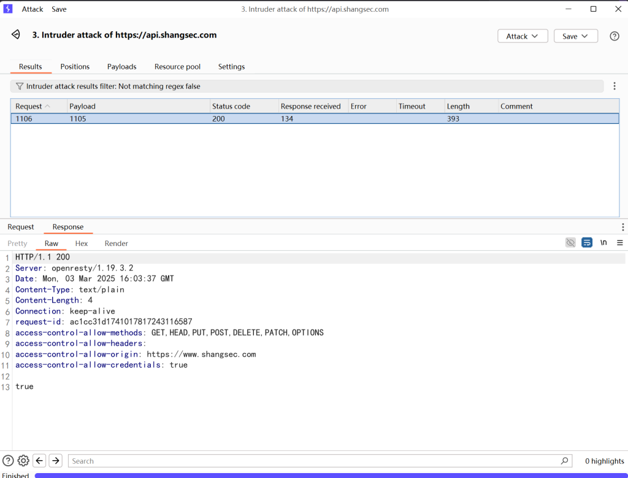Toggle the \n show newlines button
Screen dimensions: 628x478
coord(603,243)
